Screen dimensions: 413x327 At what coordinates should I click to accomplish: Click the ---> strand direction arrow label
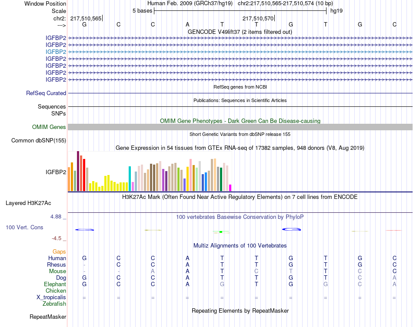click(62, 25)
